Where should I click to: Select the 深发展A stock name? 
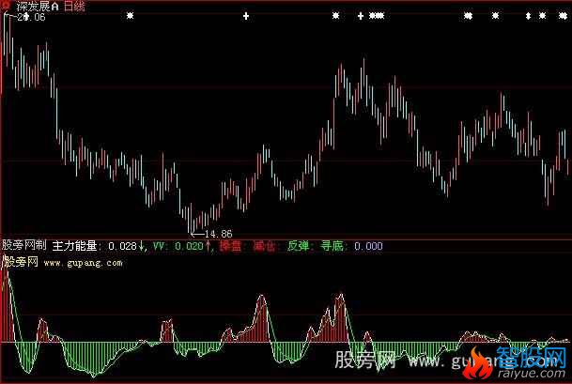[38, 7]
